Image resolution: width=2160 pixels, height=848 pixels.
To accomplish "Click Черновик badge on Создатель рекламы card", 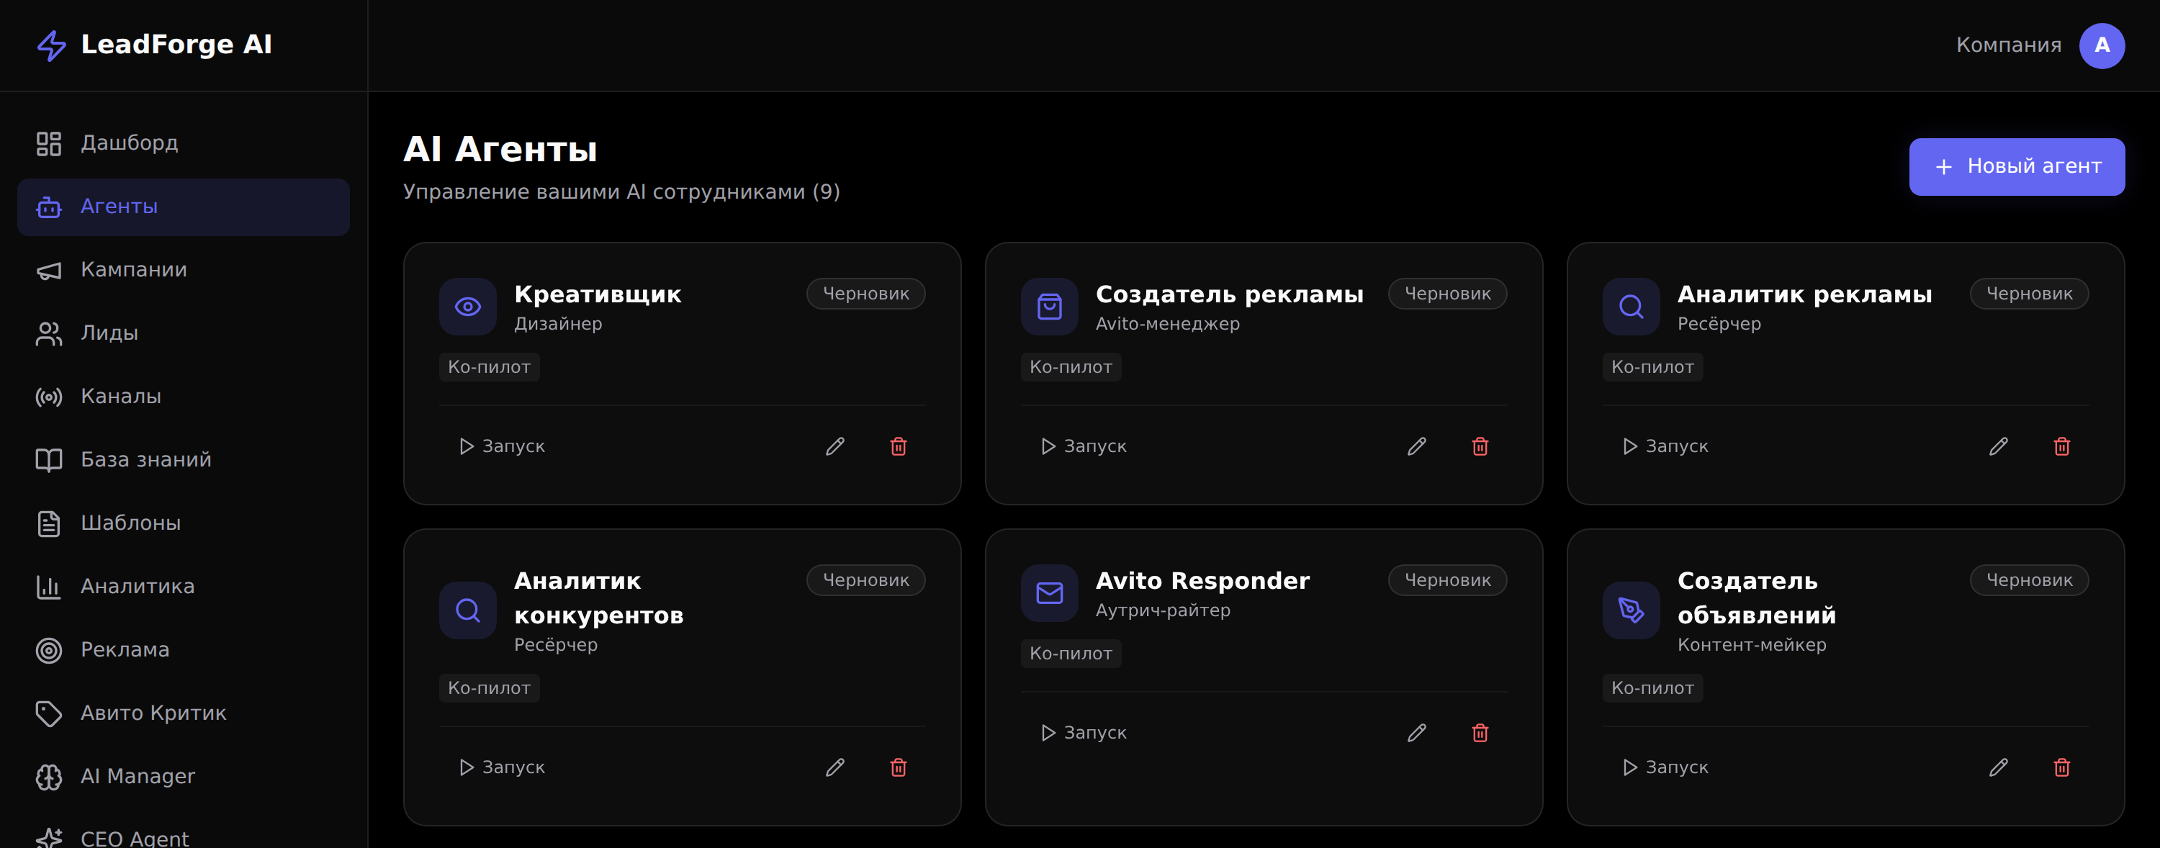I will pos(1448,294).
